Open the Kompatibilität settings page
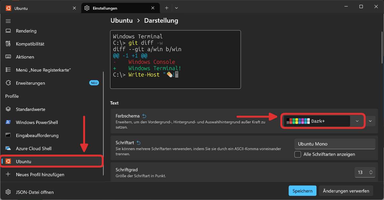 [x=52, y=44]
